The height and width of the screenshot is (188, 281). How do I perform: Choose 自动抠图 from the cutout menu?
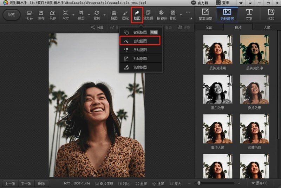tap(140, 41)
